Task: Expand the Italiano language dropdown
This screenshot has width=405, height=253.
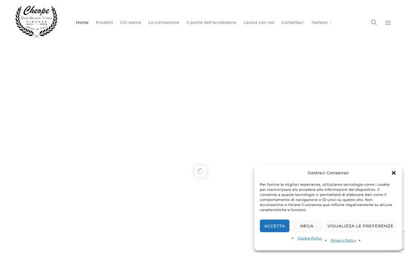Action: tap(322, 22)
